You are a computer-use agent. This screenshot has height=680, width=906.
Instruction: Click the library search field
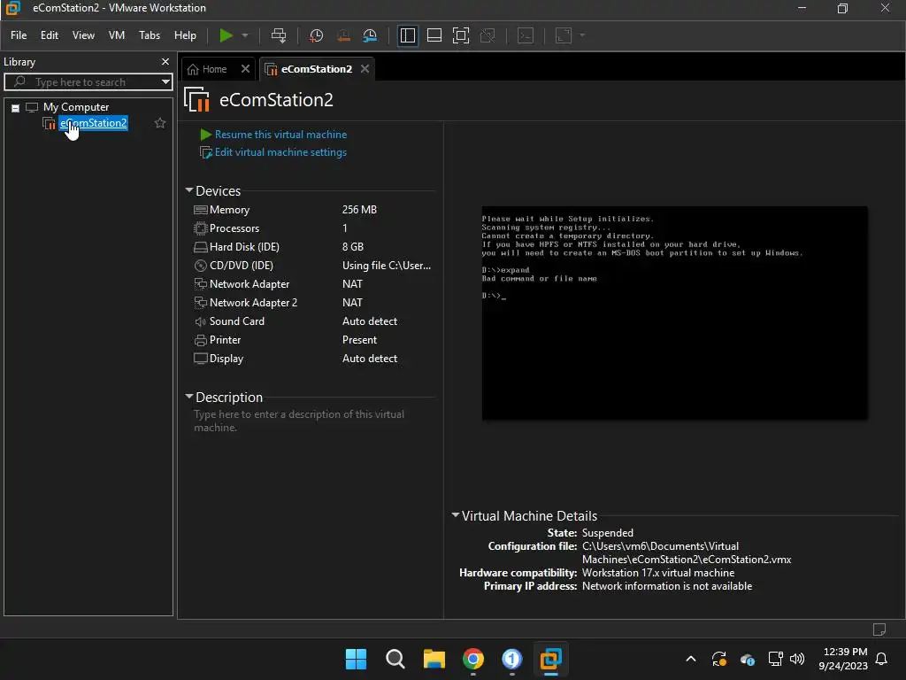(87, 82)
